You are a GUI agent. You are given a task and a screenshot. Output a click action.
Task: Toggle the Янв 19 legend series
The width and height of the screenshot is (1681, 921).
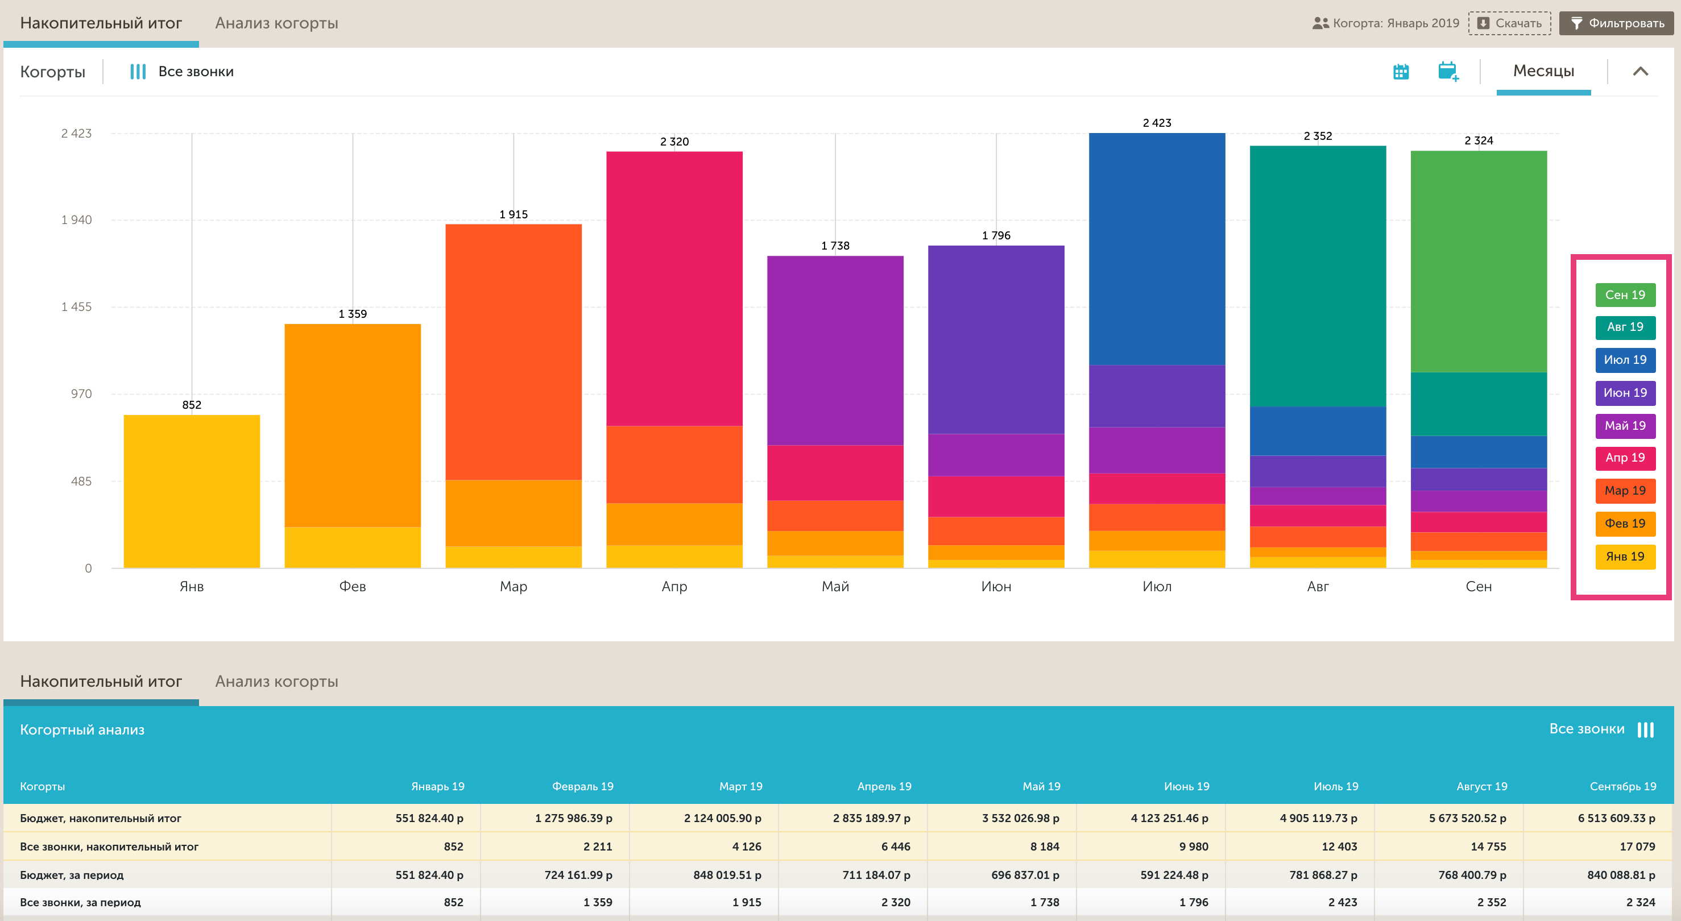1625,557
